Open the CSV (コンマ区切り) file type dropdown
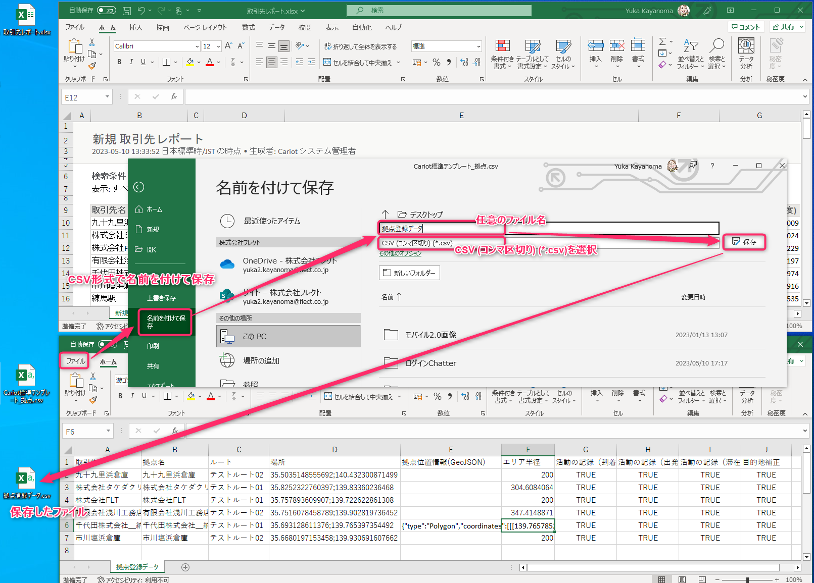Viewport: 814px width, 583px height. coord(548,243)
